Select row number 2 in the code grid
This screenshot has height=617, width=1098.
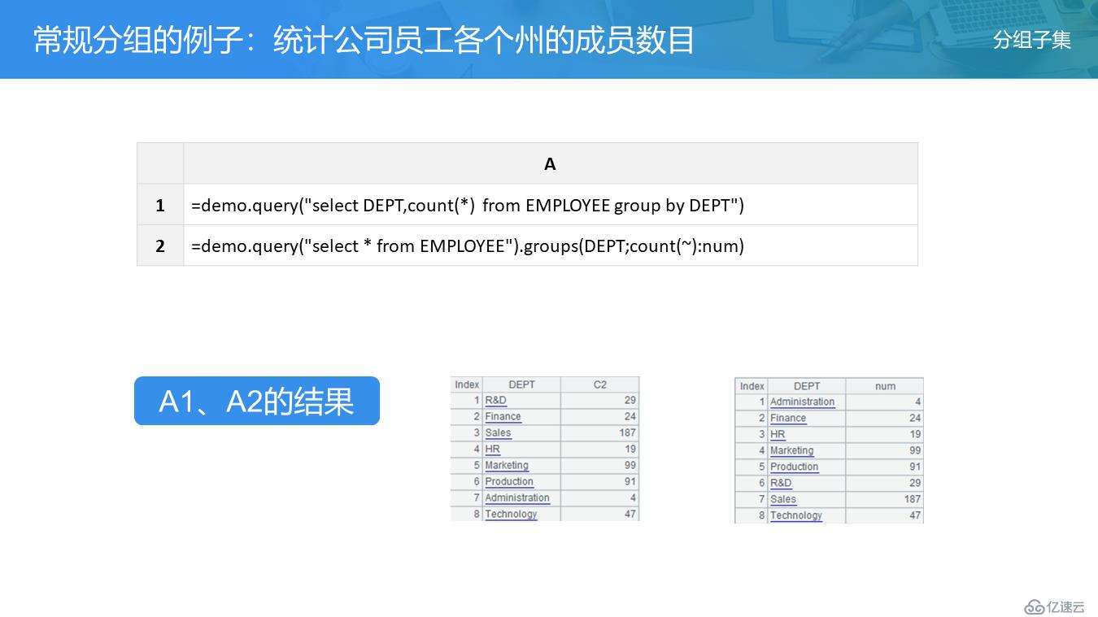pyautogui.click(x=160, y=245)
